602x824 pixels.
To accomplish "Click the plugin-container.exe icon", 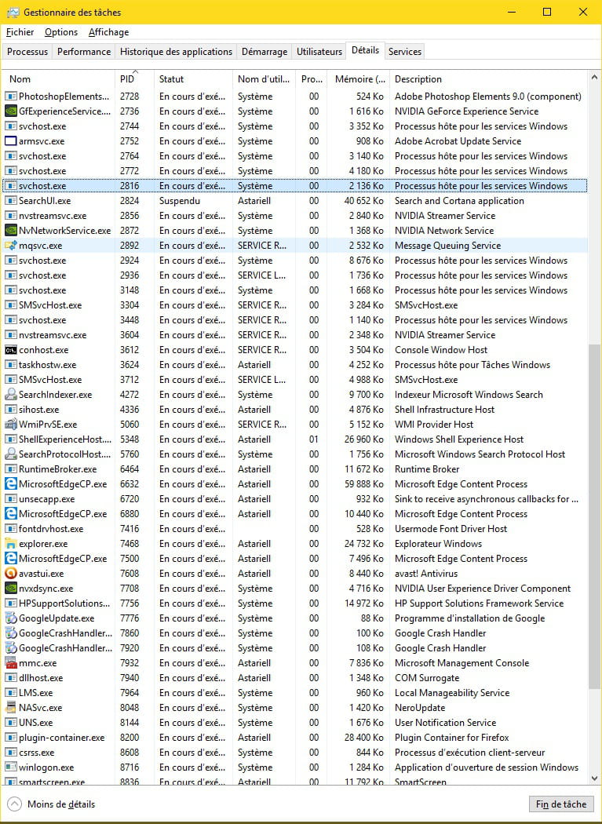I will 10,738.
